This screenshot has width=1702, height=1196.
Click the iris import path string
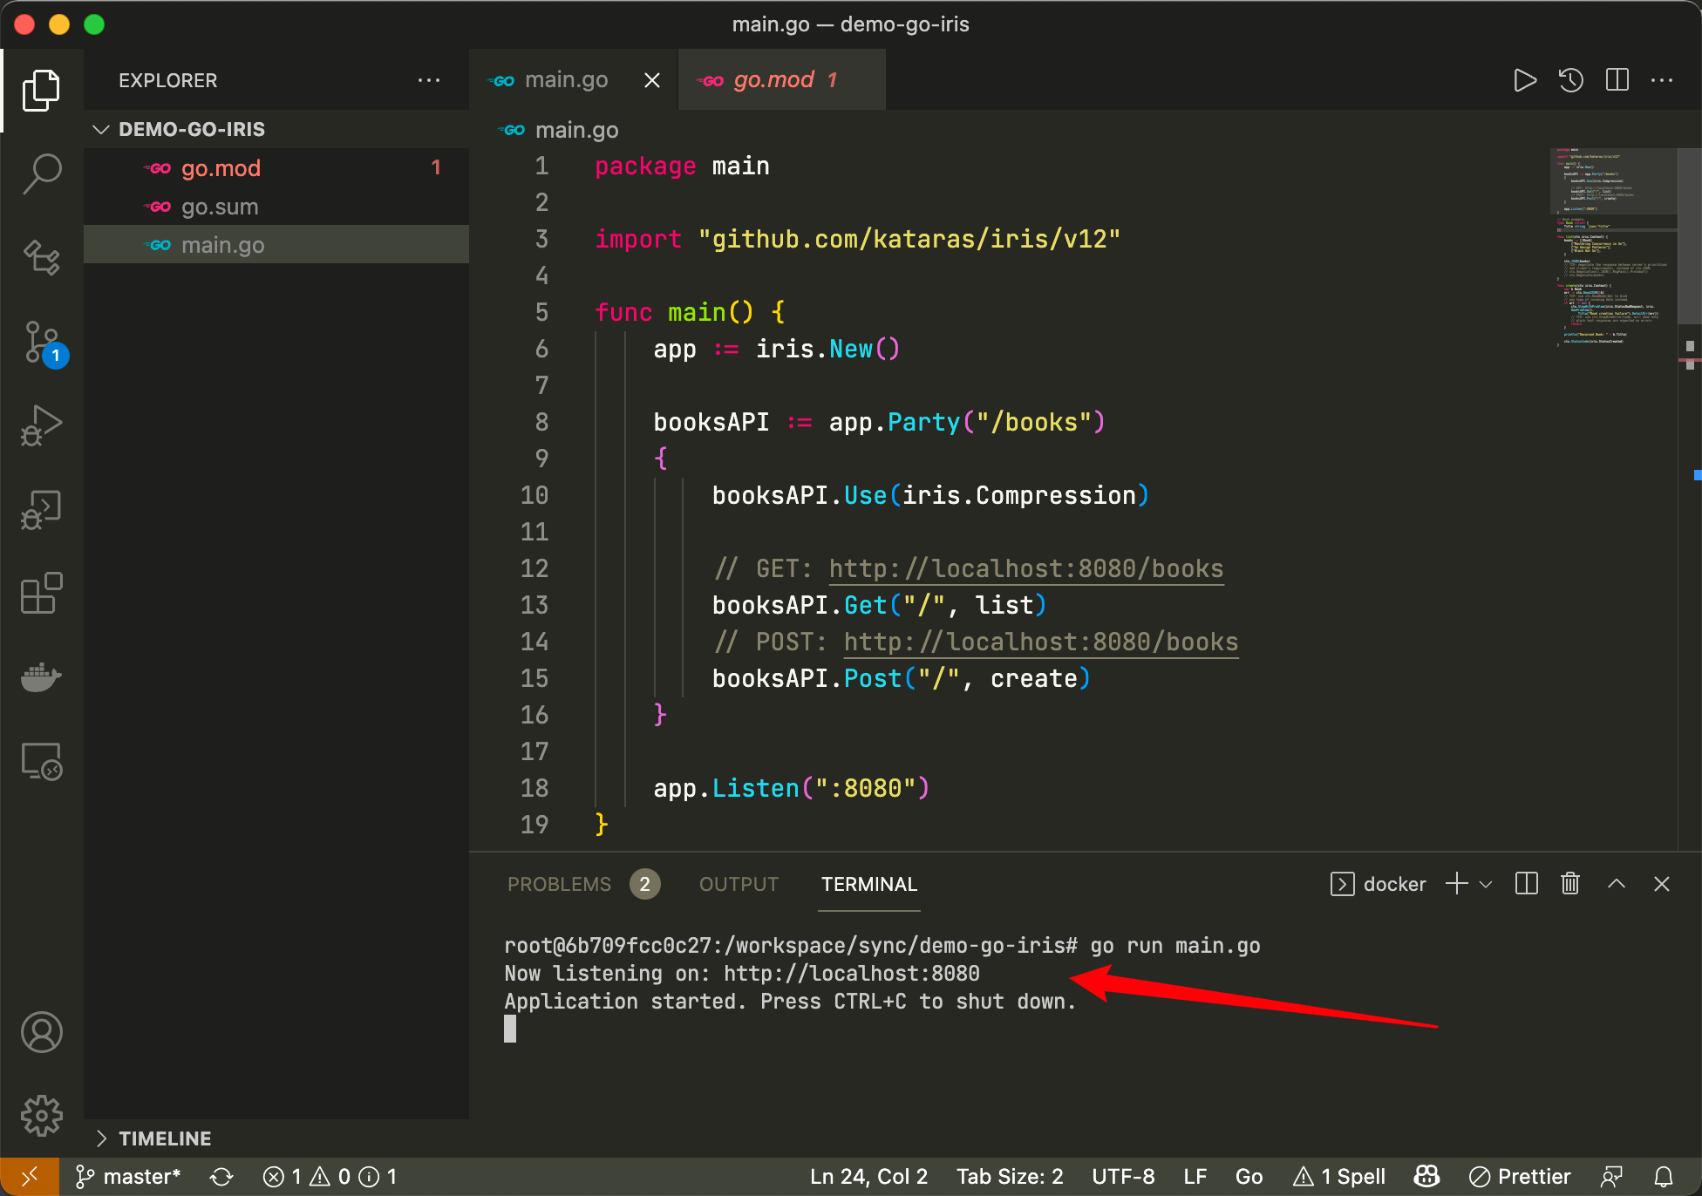pyautogui.click(x=909, y=239)
